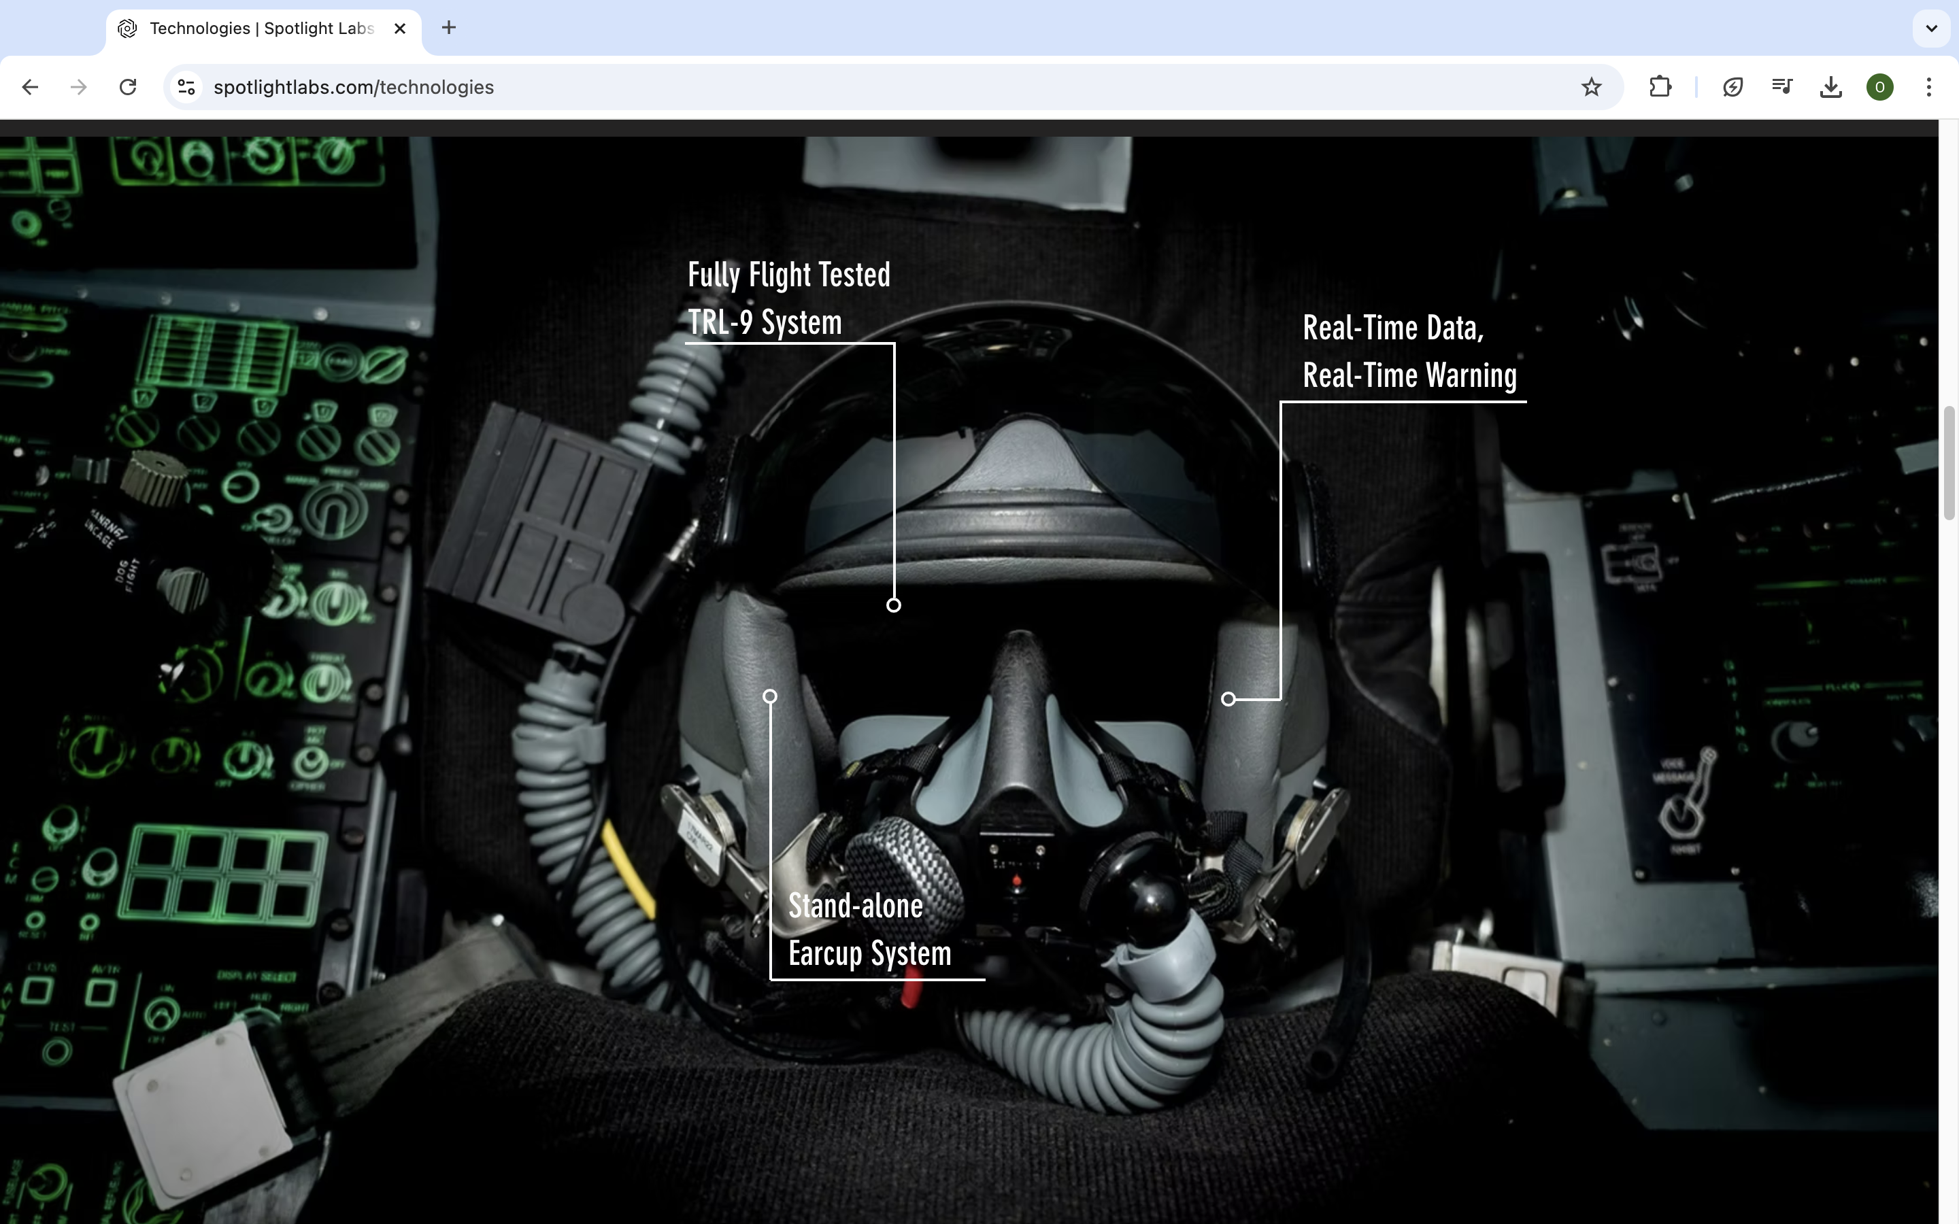
Task: Open the Chrome three-dot menu
Action: (x=1928, y=86)
